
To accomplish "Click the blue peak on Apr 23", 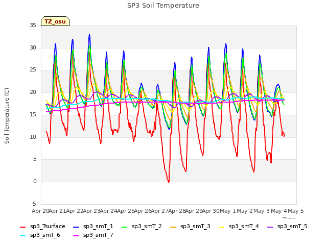I will [89, 35].
